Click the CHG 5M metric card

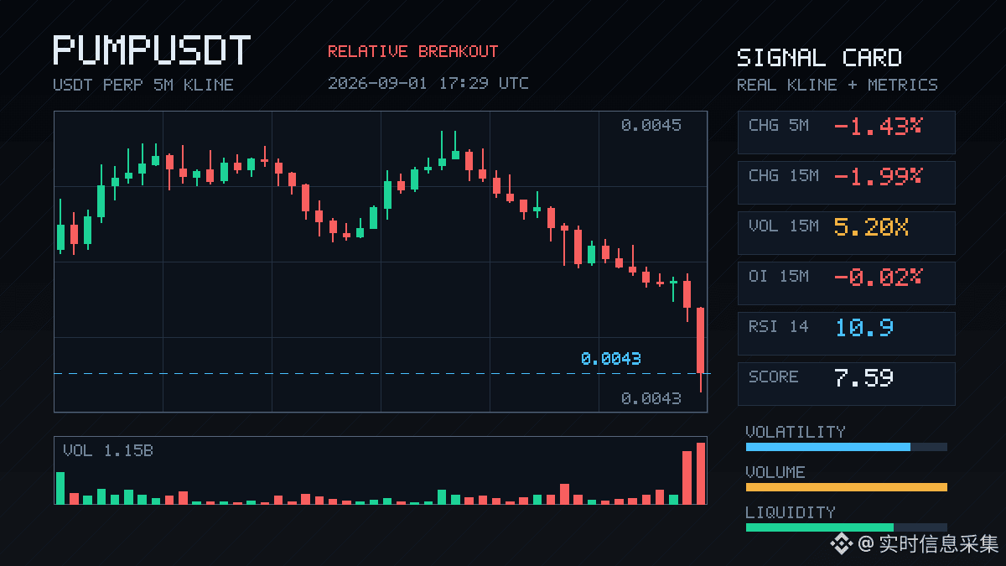[846, 132]
